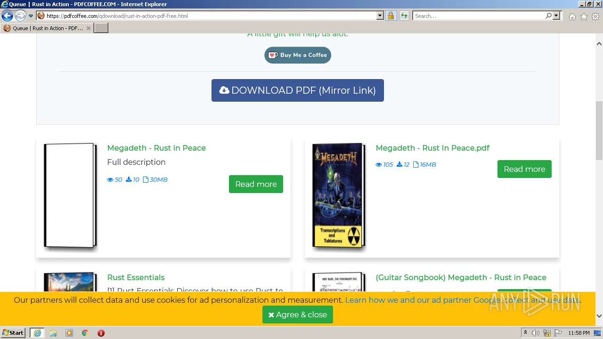Image resolution: width=603 pixels, height=339 pixels.
Task: Open the search provider dropdown arrow
Action: 556,16
